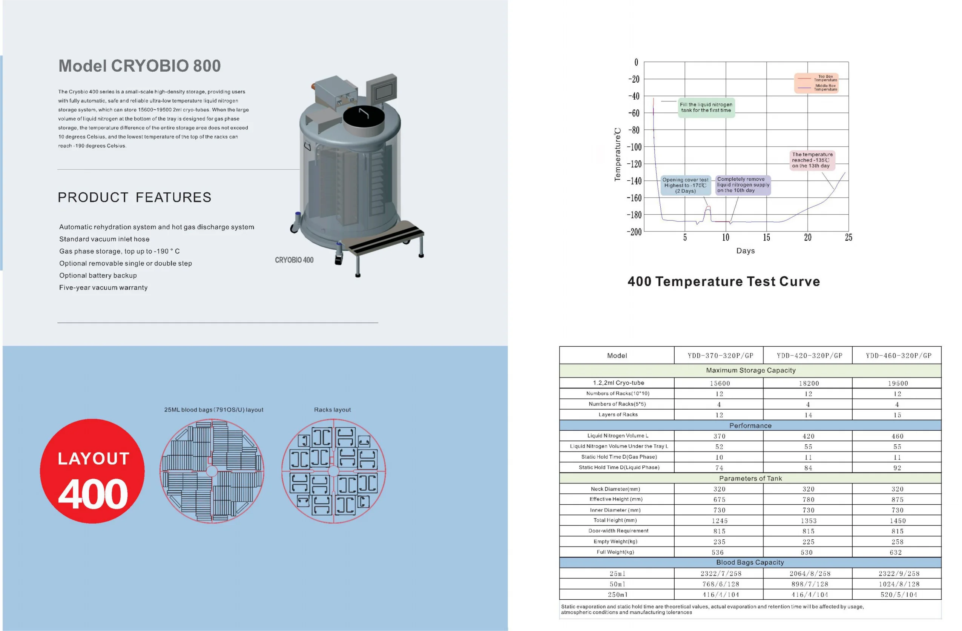The width and height of the screenshot is (962, 631).
Task: Click 'The temperature reached -135℃' callout
Action: click(x=812, y=160)
